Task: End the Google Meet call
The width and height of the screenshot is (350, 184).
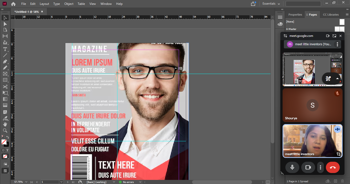Action: pyautogui.click(x=333, y=167)
